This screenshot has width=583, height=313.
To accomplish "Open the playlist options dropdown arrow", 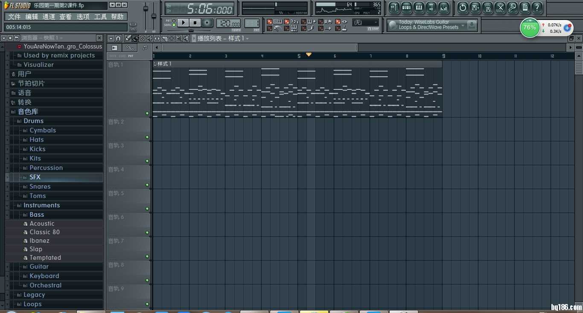I will click(x=111, y=38).
